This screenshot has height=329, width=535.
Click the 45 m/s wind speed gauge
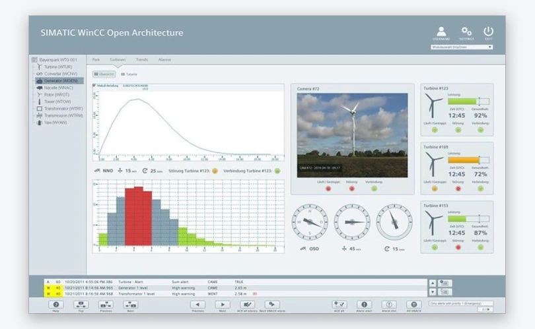coord(352,222)
